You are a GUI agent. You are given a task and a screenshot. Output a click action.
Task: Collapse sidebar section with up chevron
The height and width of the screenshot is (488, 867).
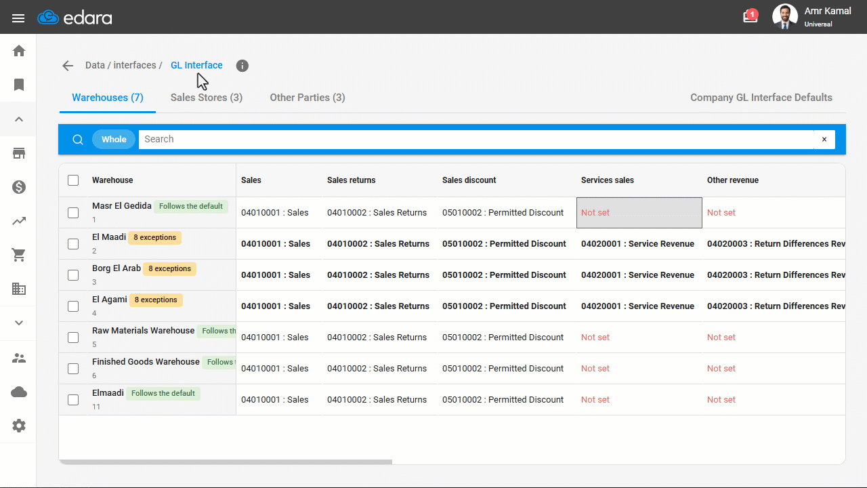click(19, 119)
